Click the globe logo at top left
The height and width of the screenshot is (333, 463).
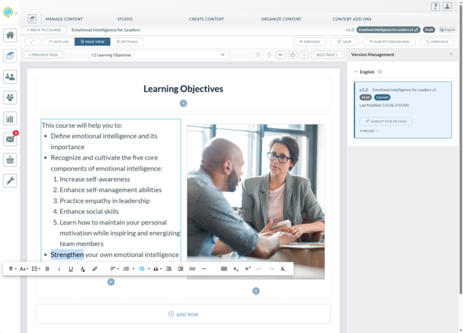pyautogui.click(x=8, y=12)
